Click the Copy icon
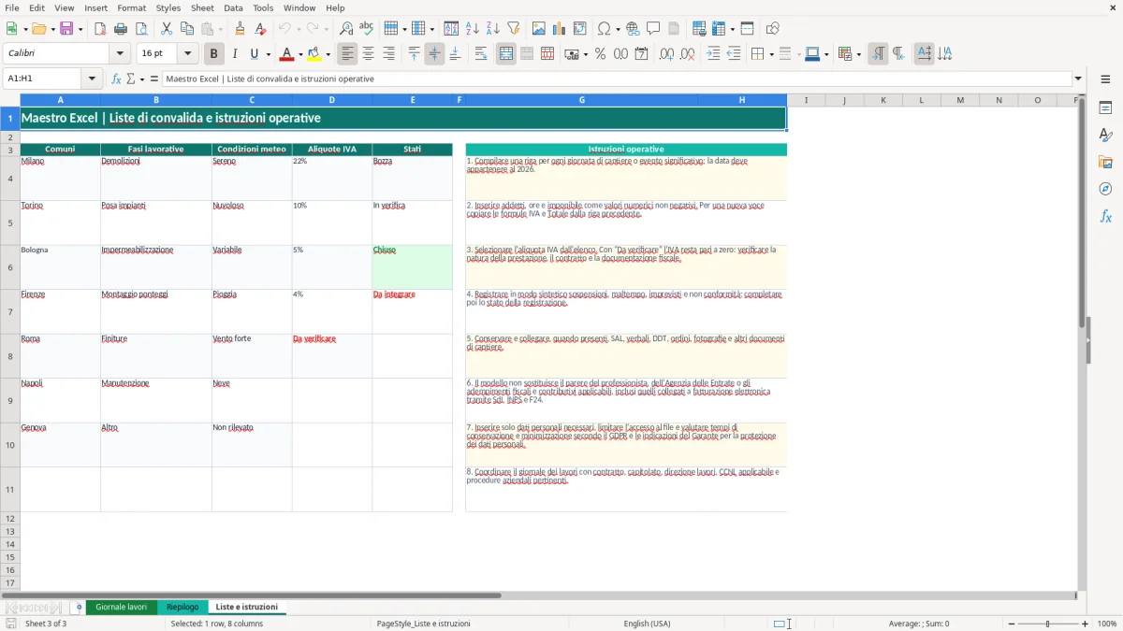The height and width of the screenshot is (631, 1123). tap(187, 29)
